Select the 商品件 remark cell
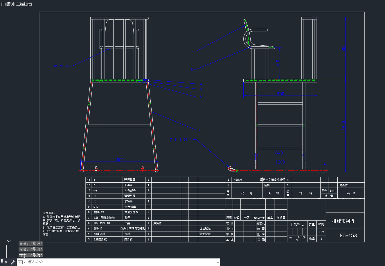The height and width of the screenshot is (266, 385). 343,185
